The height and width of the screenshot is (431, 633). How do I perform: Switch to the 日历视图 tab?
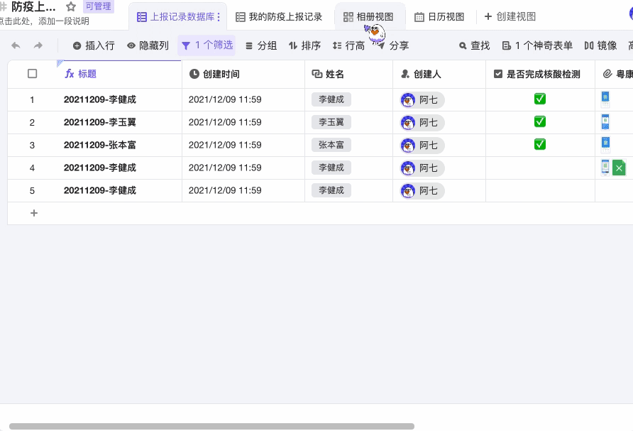[439, 16]
